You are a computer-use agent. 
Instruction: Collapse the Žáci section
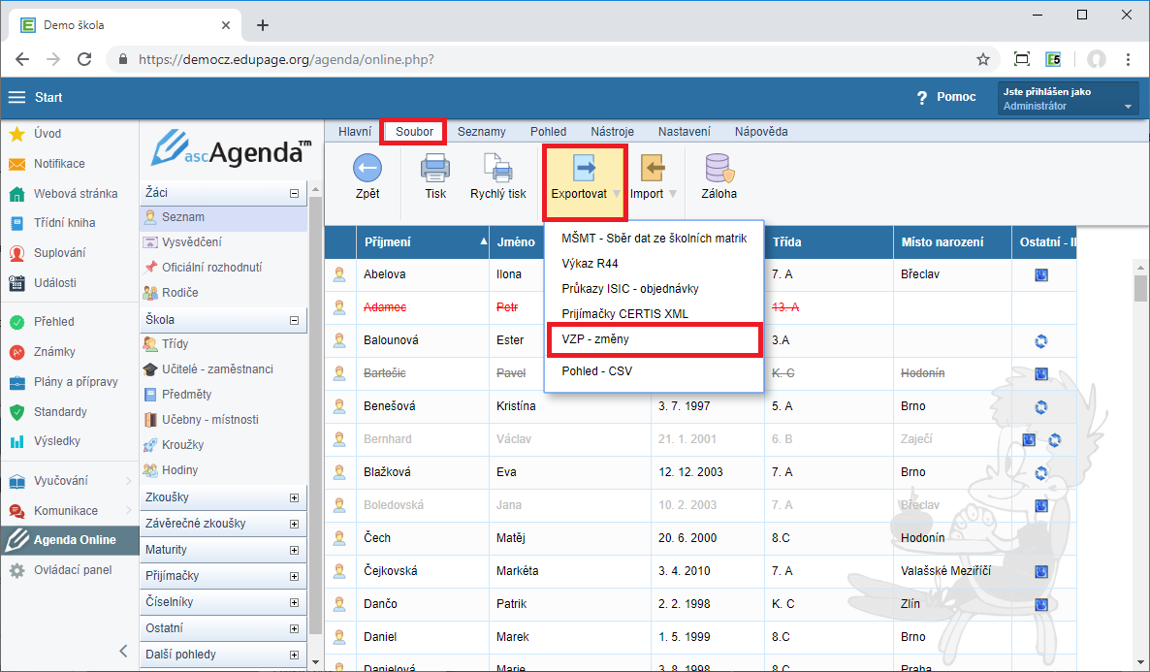tap(294, 194)
